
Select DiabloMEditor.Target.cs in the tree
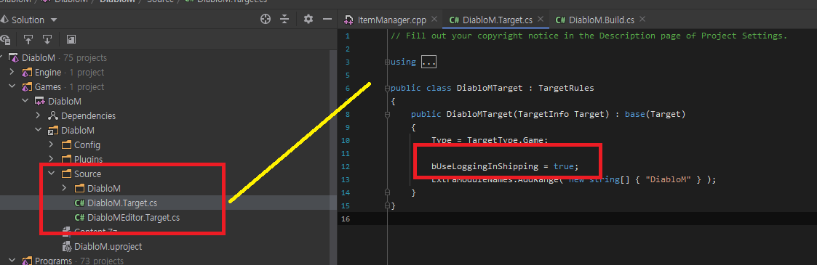coord(134,217)
